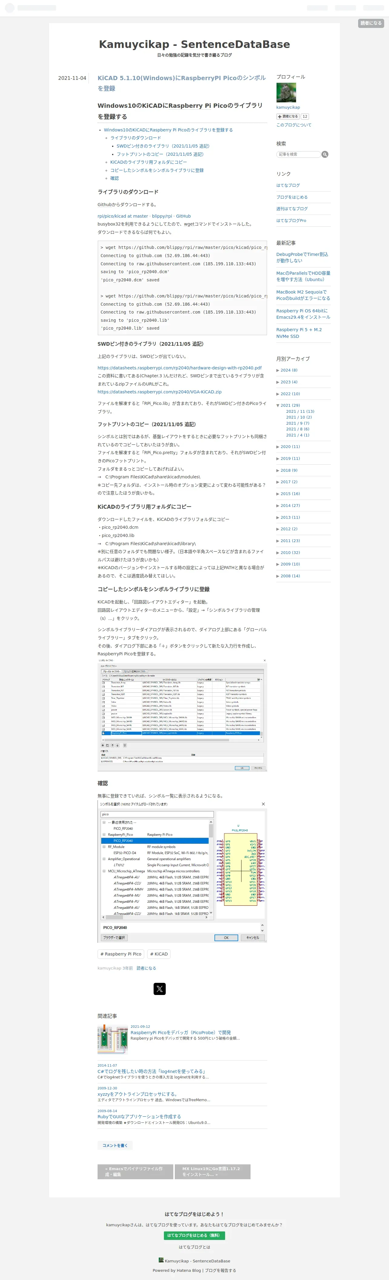Open the symbol chooser screenshot under 確認
Viewport: 389px width, 1280px height.
point(182,871)
